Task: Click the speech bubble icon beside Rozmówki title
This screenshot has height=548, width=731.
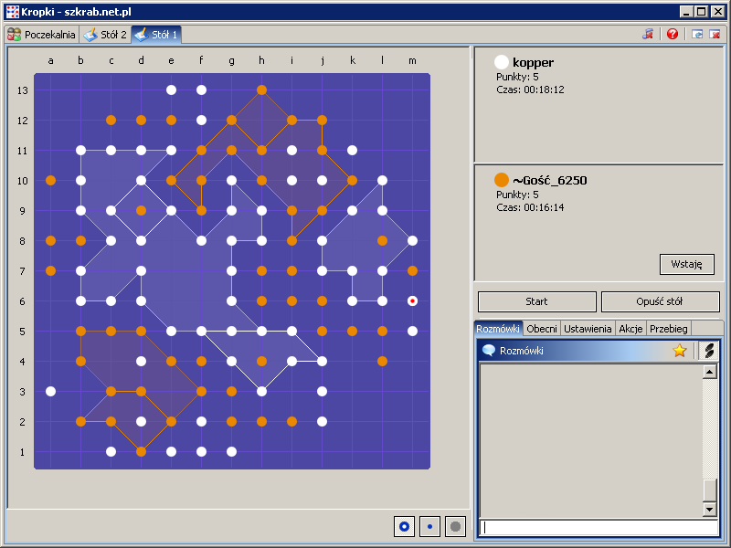Action: tap(489, 351)
